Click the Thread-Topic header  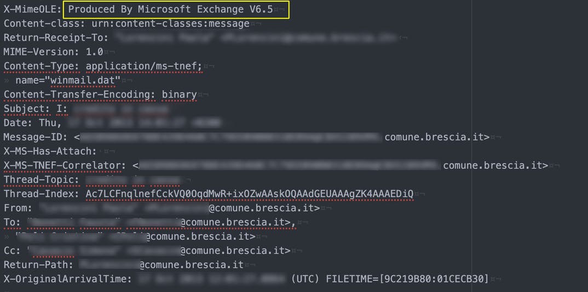42,180
